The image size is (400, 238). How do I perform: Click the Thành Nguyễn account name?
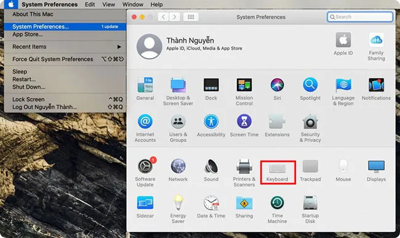click(190, 40)
